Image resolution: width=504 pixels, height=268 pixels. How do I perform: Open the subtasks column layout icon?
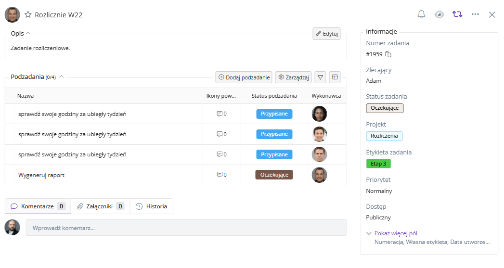335,77
